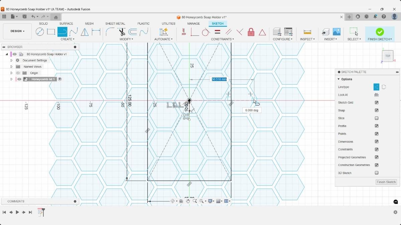Apply the Fix/Unfix lock constraint

click(x=251, y=32)
